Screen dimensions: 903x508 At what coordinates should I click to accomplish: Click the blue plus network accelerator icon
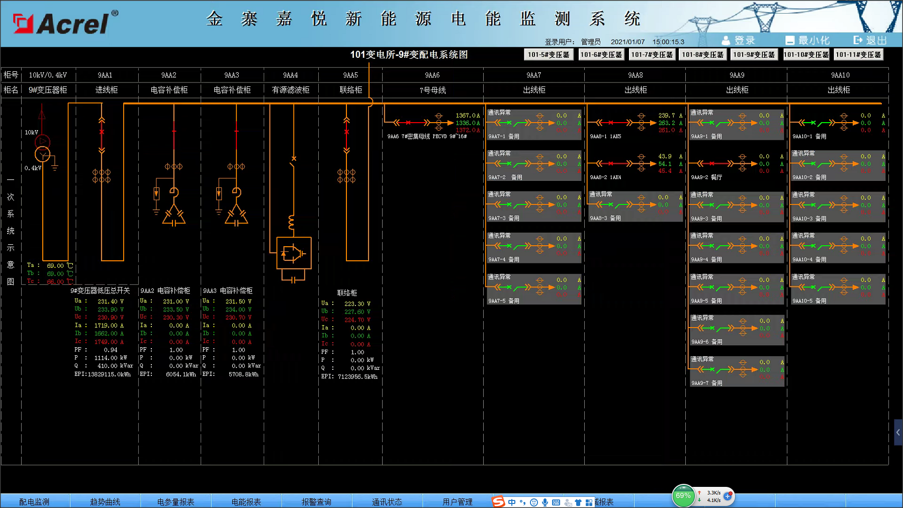(728, 496)
